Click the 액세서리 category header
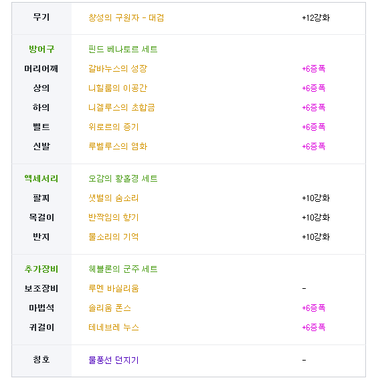The width and height of the screenshot is (372, 382). 41,179
